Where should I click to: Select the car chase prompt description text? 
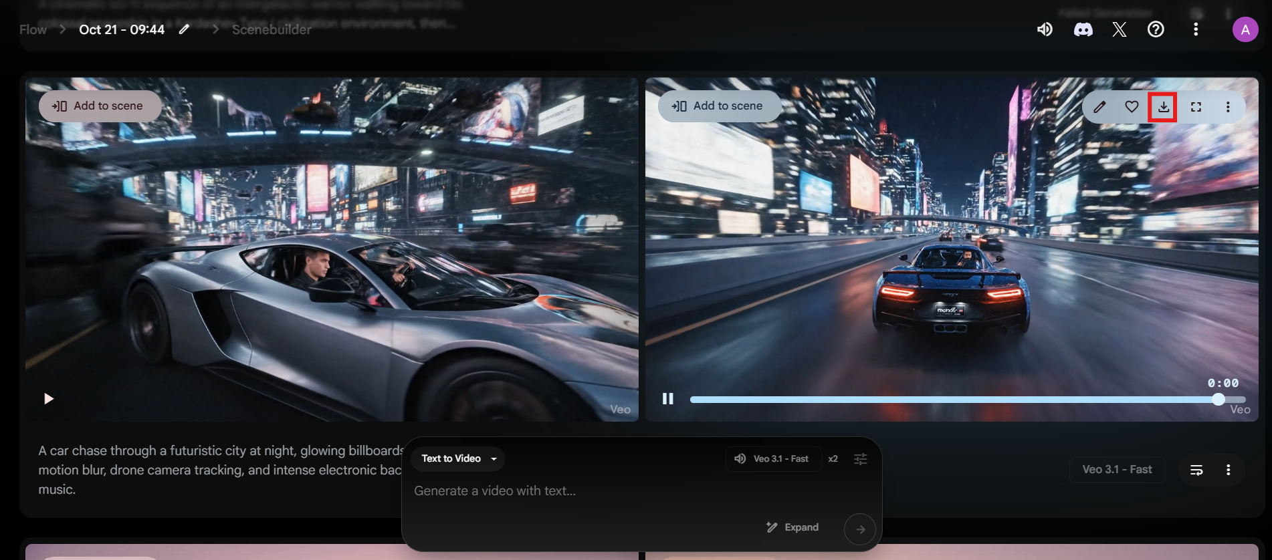(221, 470)
